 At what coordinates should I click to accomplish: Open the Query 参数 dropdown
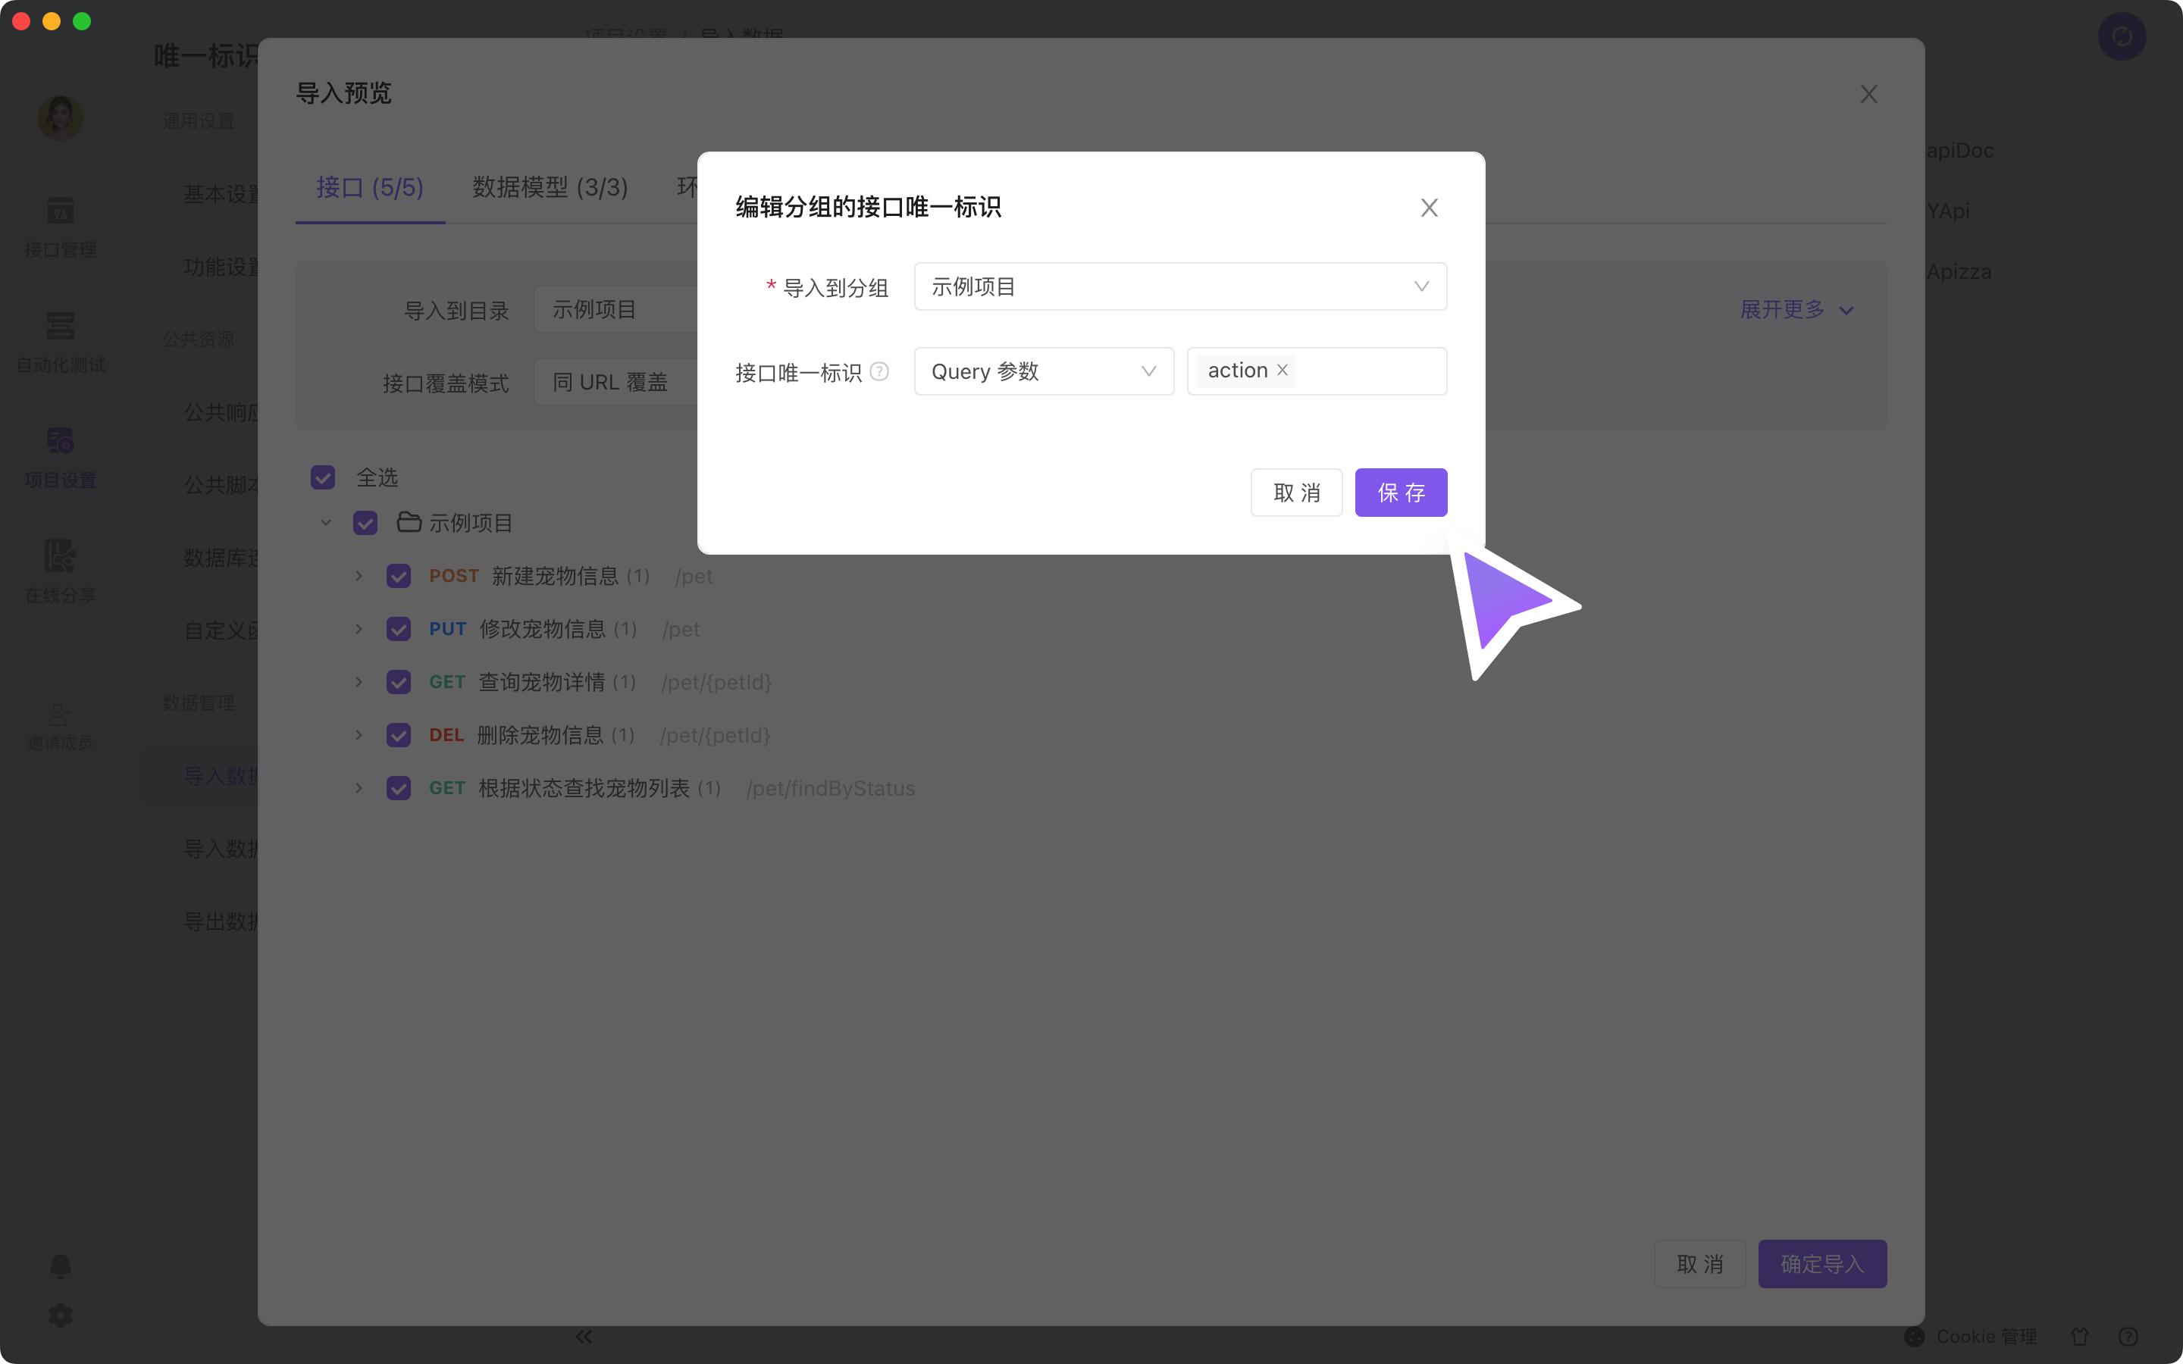tap(1043, 371)
